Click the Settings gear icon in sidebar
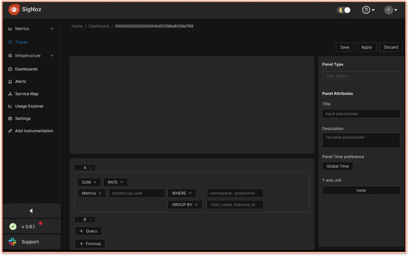Image resolution: width=409 pixels, height=256 pixels. pos(10,118)
